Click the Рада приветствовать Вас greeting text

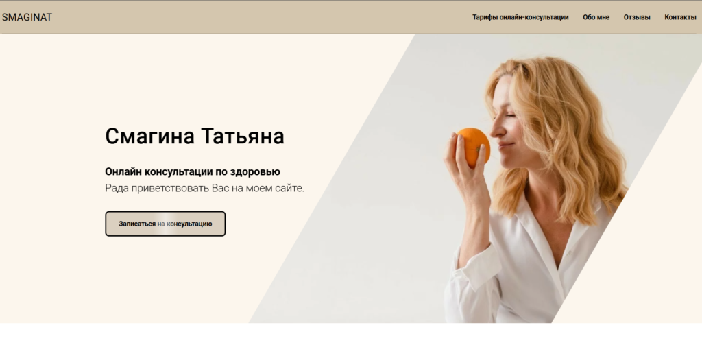(167, 188)
